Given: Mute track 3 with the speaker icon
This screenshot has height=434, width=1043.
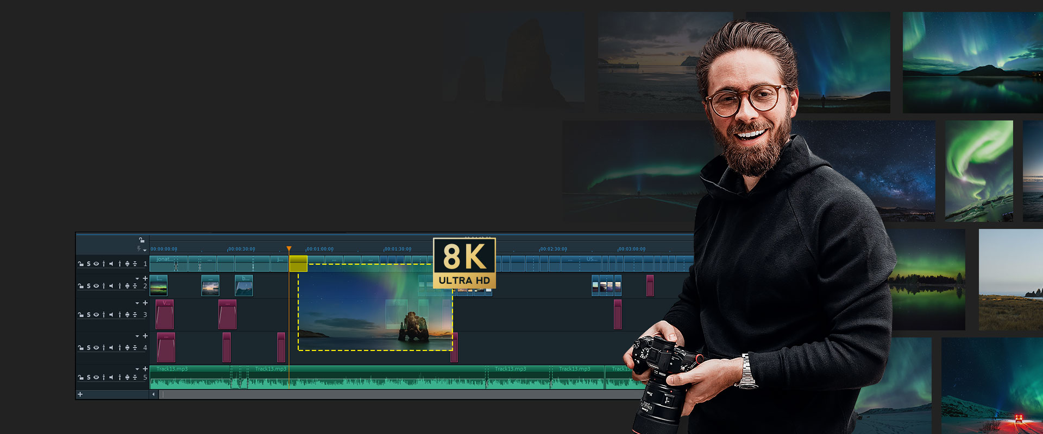Looking at the screenshot, I should click(x=111, y=314).
